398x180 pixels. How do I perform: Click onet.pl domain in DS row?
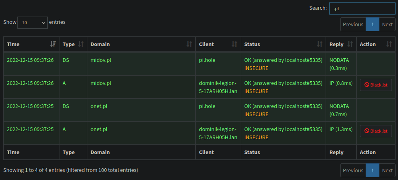click(x=99, y=106)
